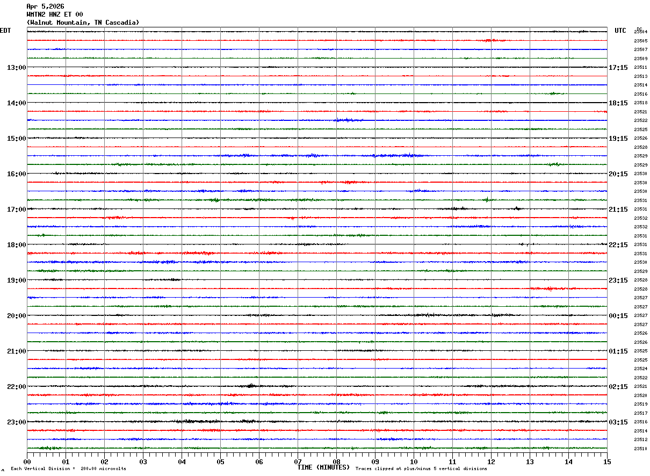Click the DC value 23505
This screenshot has height=476, width=650.
(x=640, y=41)
